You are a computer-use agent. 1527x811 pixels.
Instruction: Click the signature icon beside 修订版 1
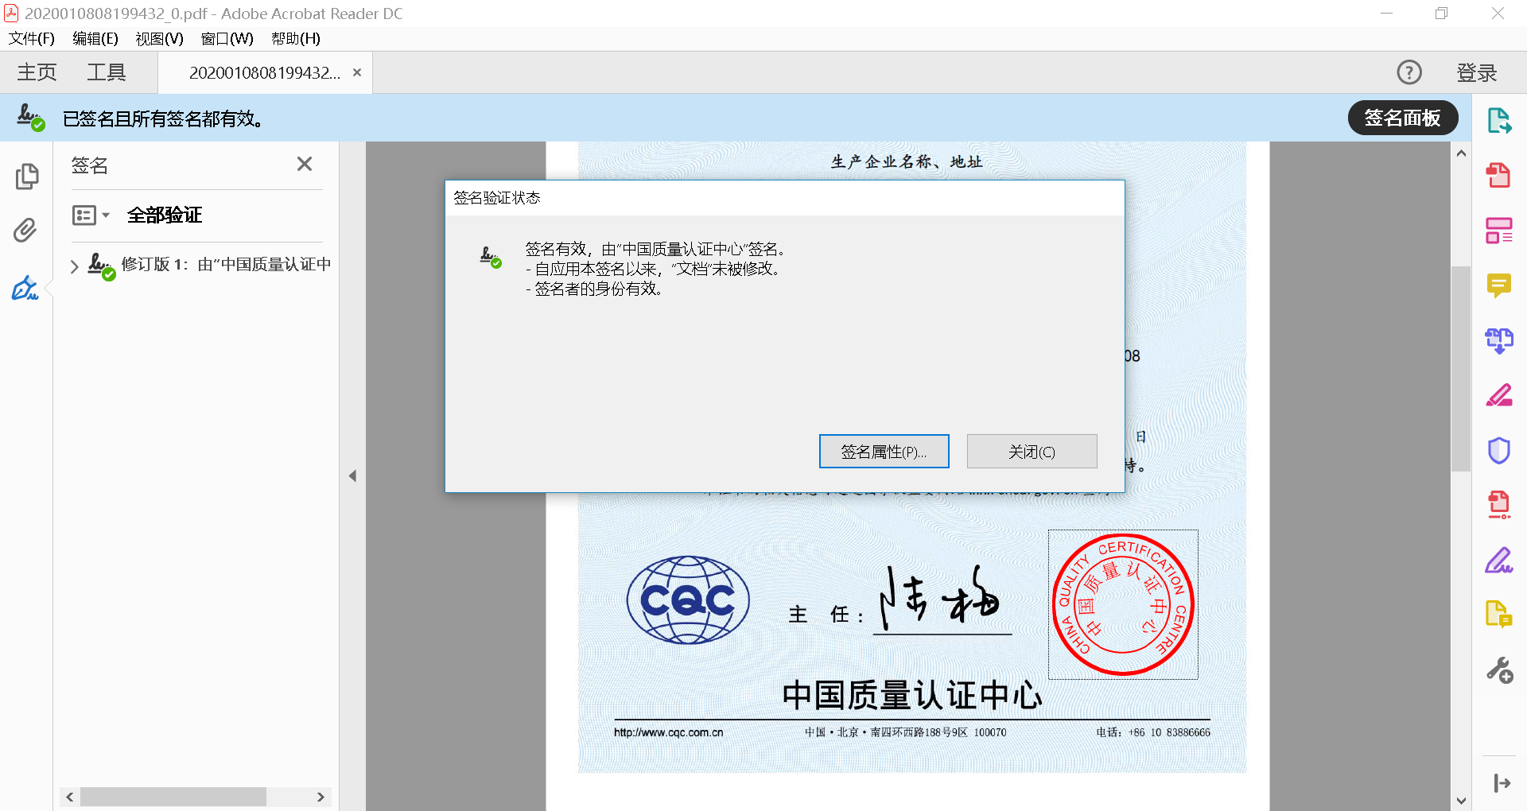tap(102, 266)
